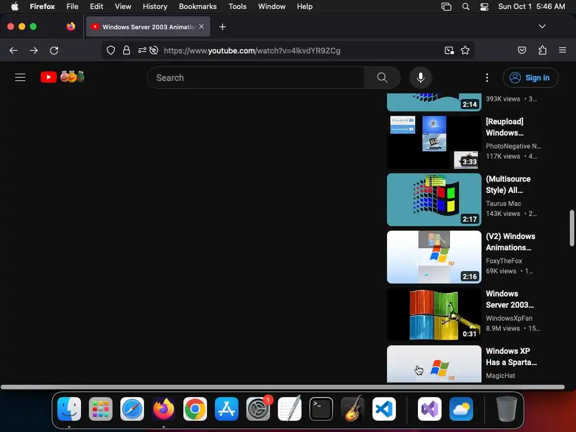Screen dimensions: 576x432
Task: Open the Tools menu
Action: [x=237, y=7]
